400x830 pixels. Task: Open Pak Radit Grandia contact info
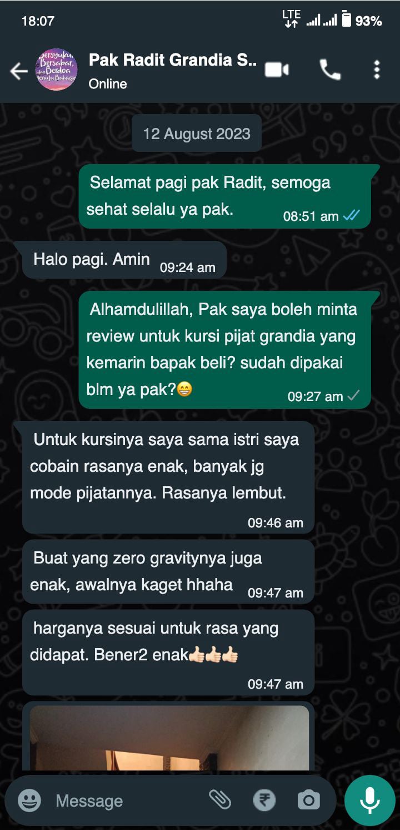172,70
